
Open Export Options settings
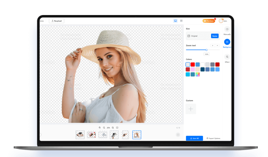(213, 138)
